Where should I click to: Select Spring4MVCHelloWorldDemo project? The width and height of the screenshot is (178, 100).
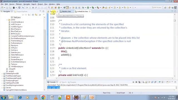point(16,90)
